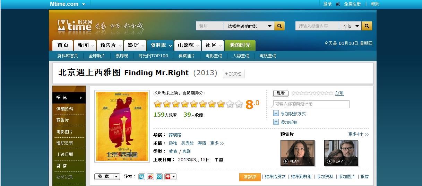Click plus icon beside 添加观影方式
Viewport: 422px width, 186px height.
(276, 113)
